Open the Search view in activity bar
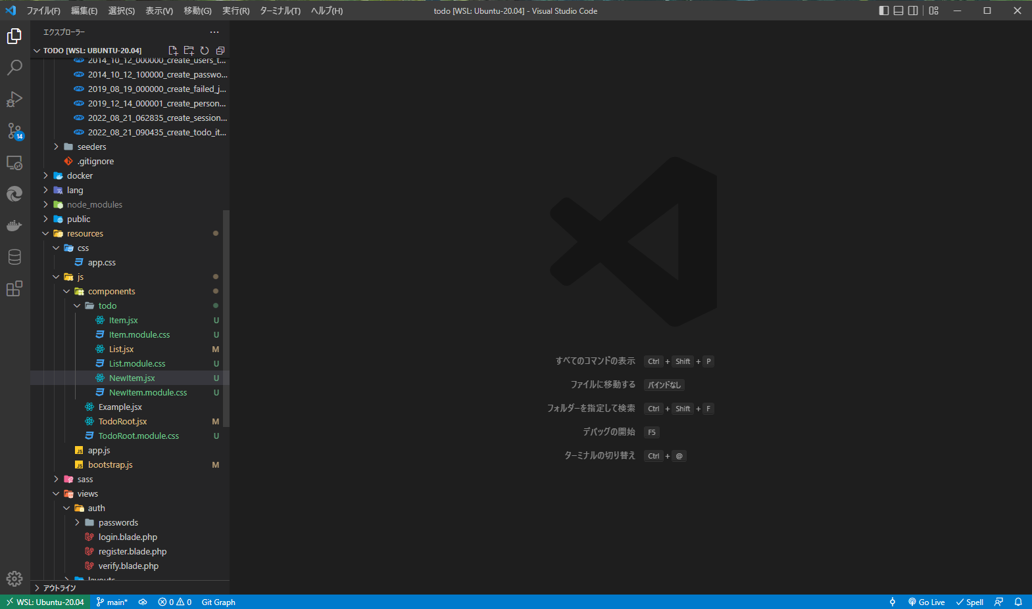Viewport: 1032px width, 609px height. pyautogui.click(x=14, y=68)
